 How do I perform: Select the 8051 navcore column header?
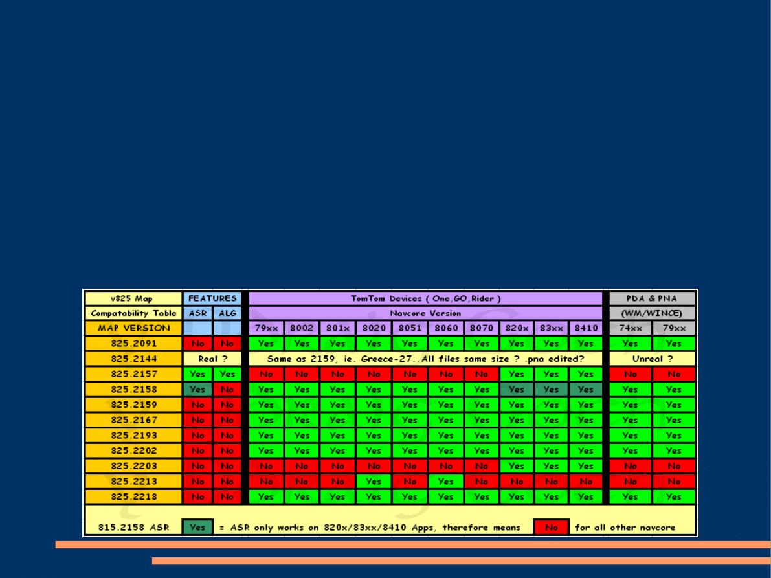tap(409, 328)
